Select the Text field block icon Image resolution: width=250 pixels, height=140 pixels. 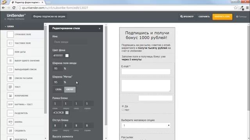10,43
